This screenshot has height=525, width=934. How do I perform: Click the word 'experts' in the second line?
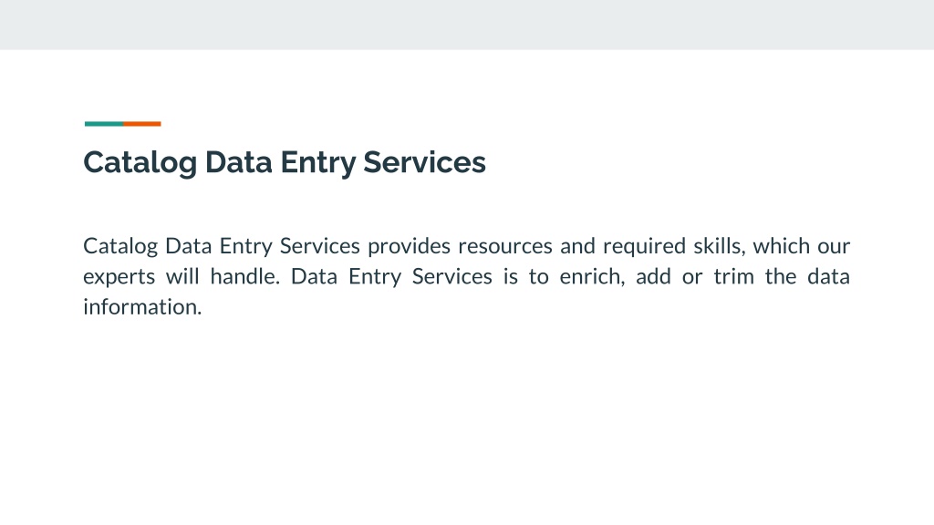119,277
